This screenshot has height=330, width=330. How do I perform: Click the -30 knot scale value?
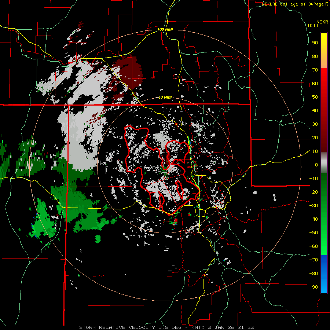click(x=313, y=206)
